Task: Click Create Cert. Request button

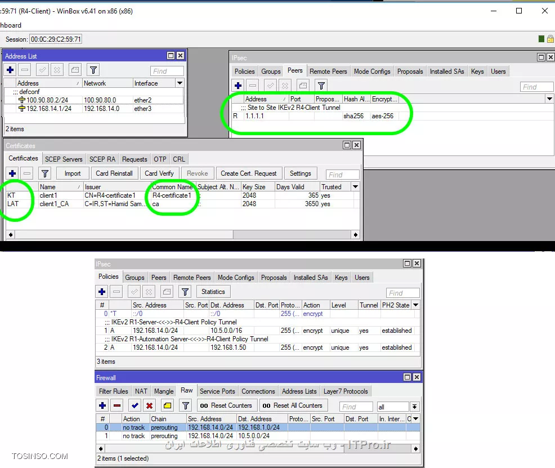Action: click(x=248, y=173)
